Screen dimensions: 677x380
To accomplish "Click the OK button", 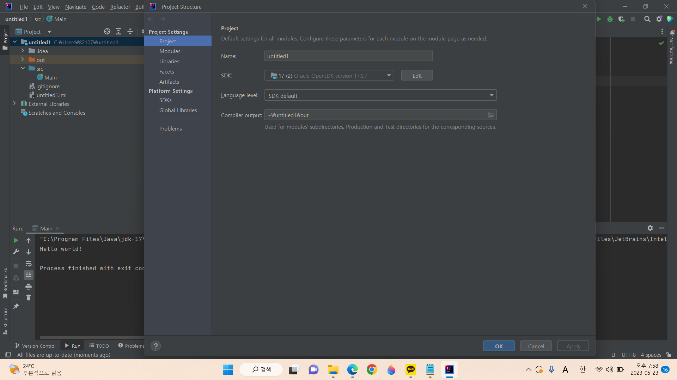I will point(499,346).
